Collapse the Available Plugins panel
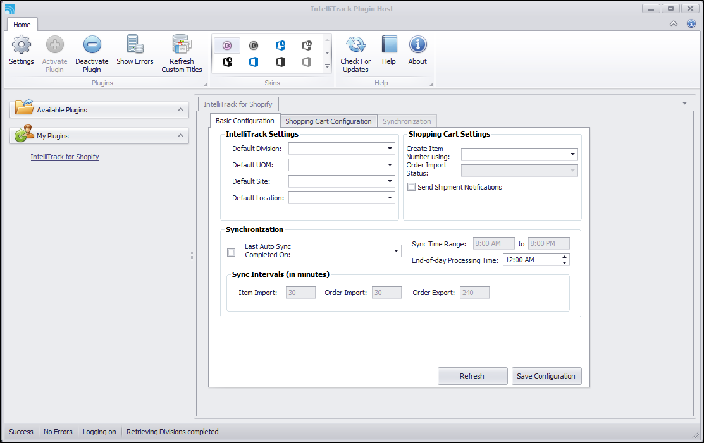Image resolution: width=704 pixels, height=443 pixels. click(180, 109)
